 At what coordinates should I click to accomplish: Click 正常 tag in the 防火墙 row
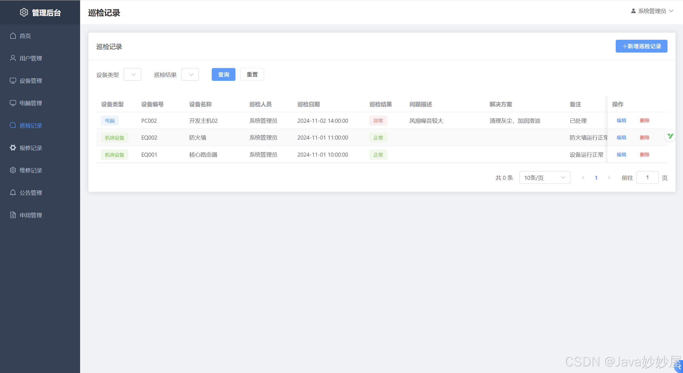click(x=378, y=138)
